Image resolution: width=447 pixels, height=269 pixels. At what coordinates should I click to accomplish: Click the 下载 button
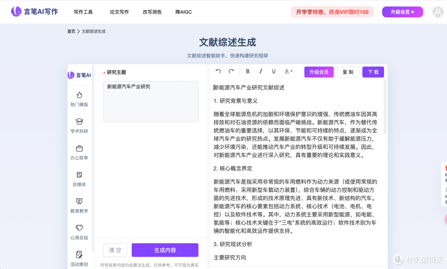coord(373,72)
